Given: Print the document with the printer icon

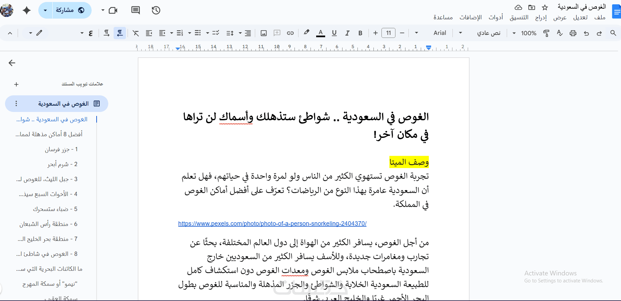Looking at the screenshot, I should (573, 33).
